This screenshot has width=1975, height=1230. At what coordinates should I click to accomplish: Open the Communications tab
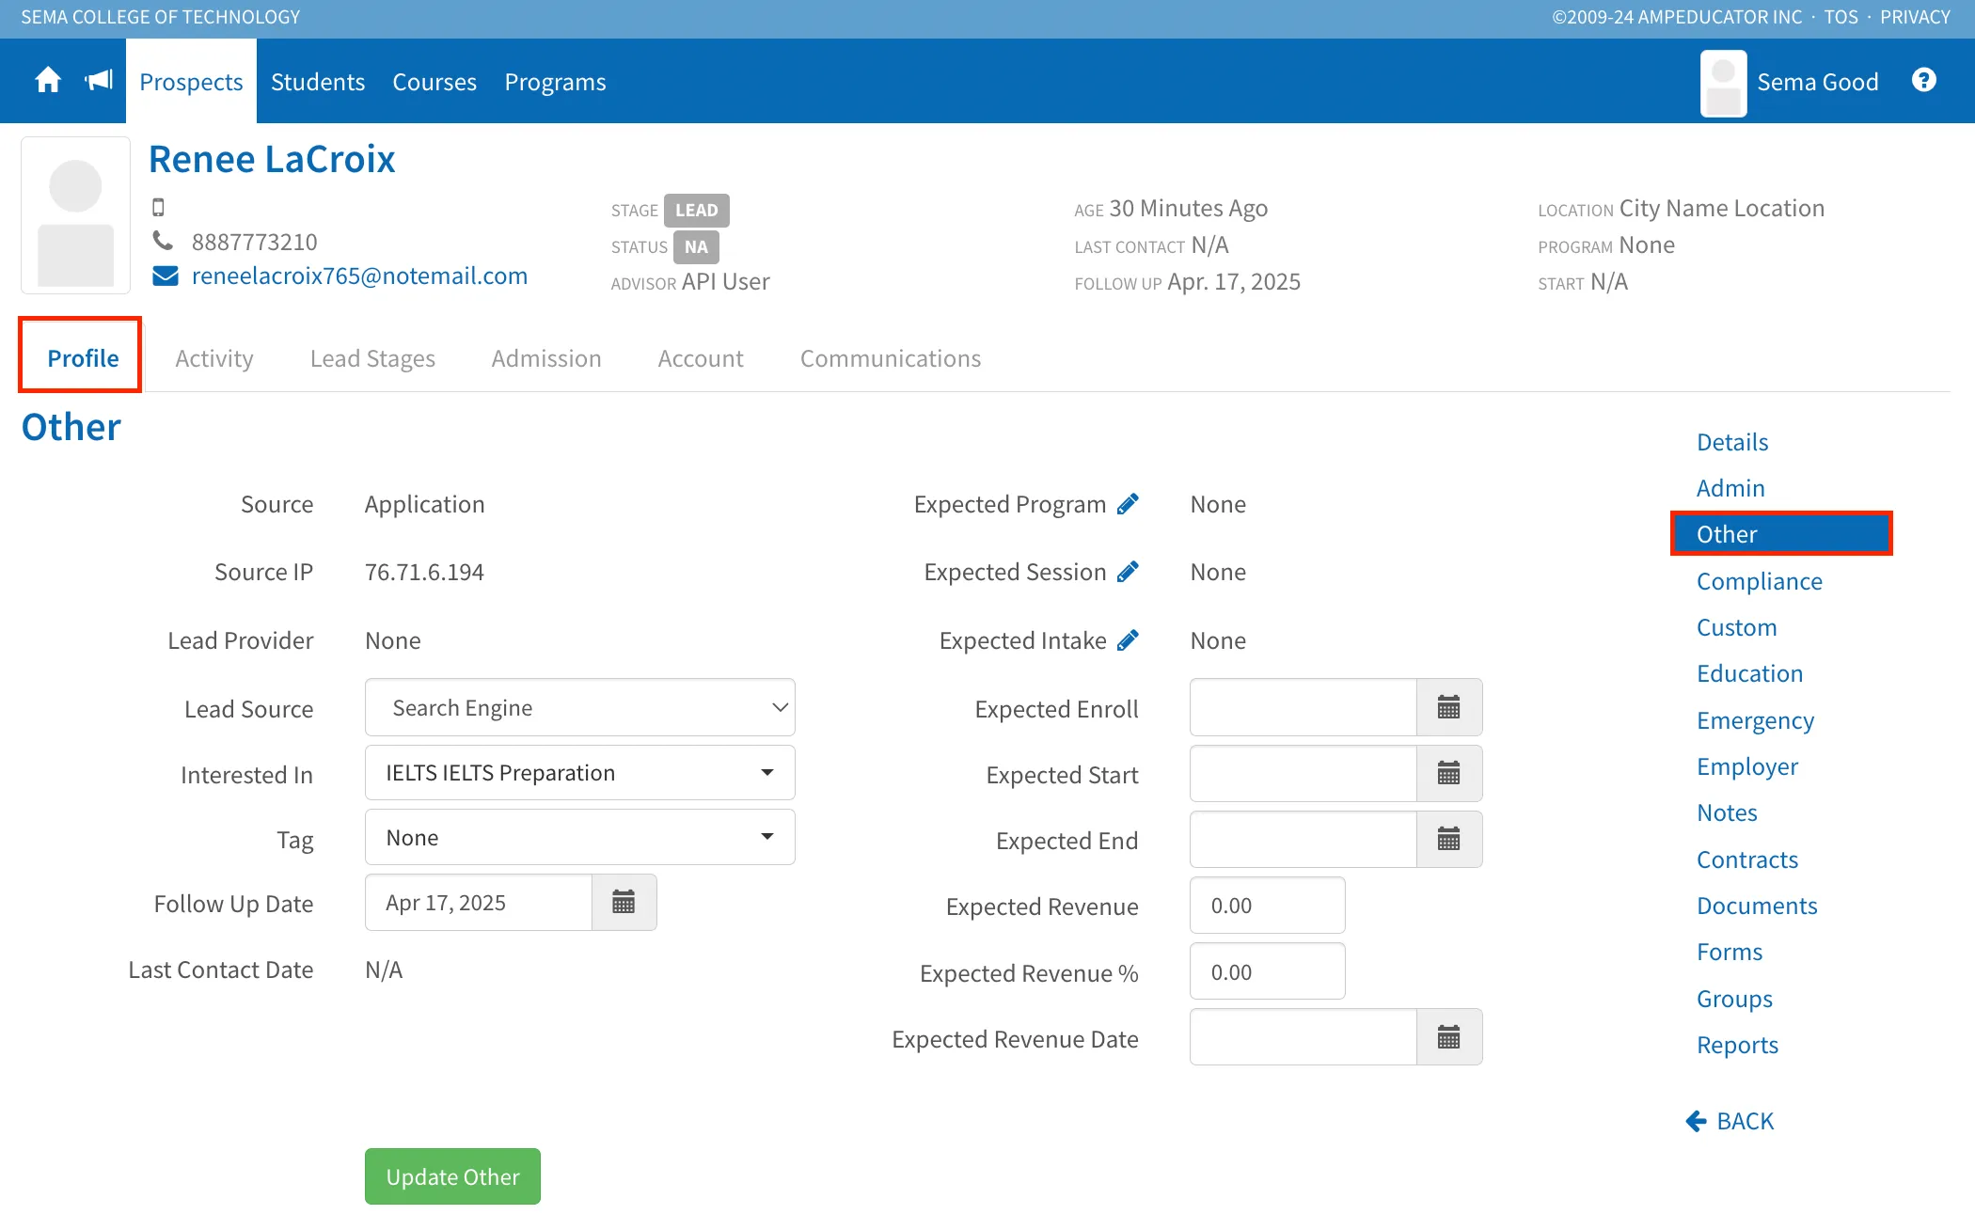890,358
